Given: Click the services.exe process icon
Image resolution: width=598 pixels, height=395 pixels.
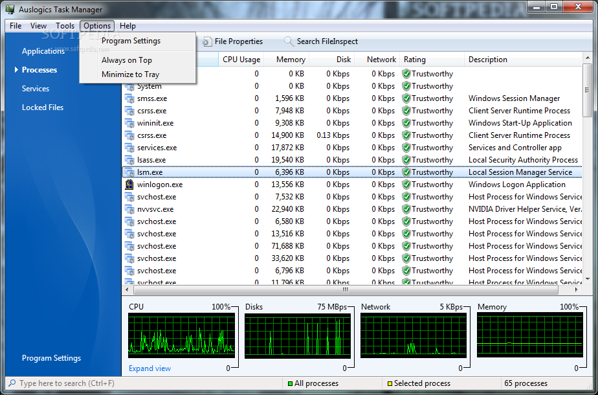Looking at the screenshot, I should 129,148.
